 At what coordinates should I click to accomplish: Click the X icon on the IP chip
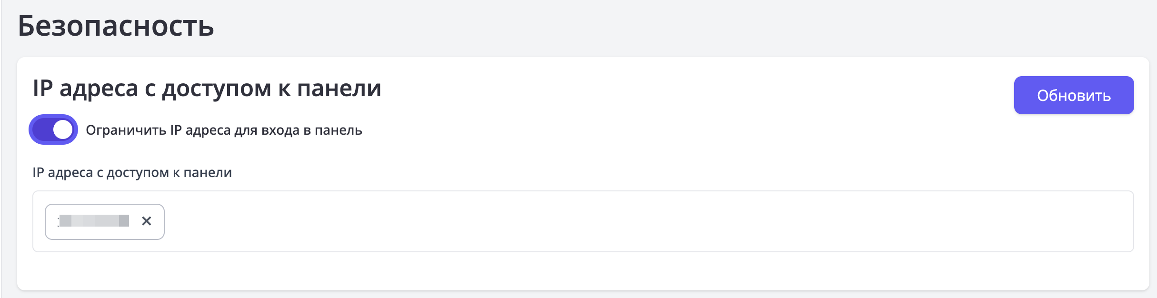pos(147,221)
